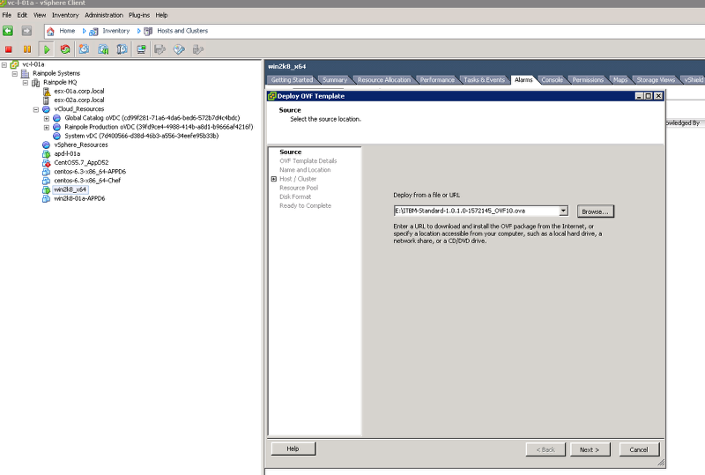Switch to the Resource Allocation tab
Screen dimensions: 705x475
[x=384, y=79]
